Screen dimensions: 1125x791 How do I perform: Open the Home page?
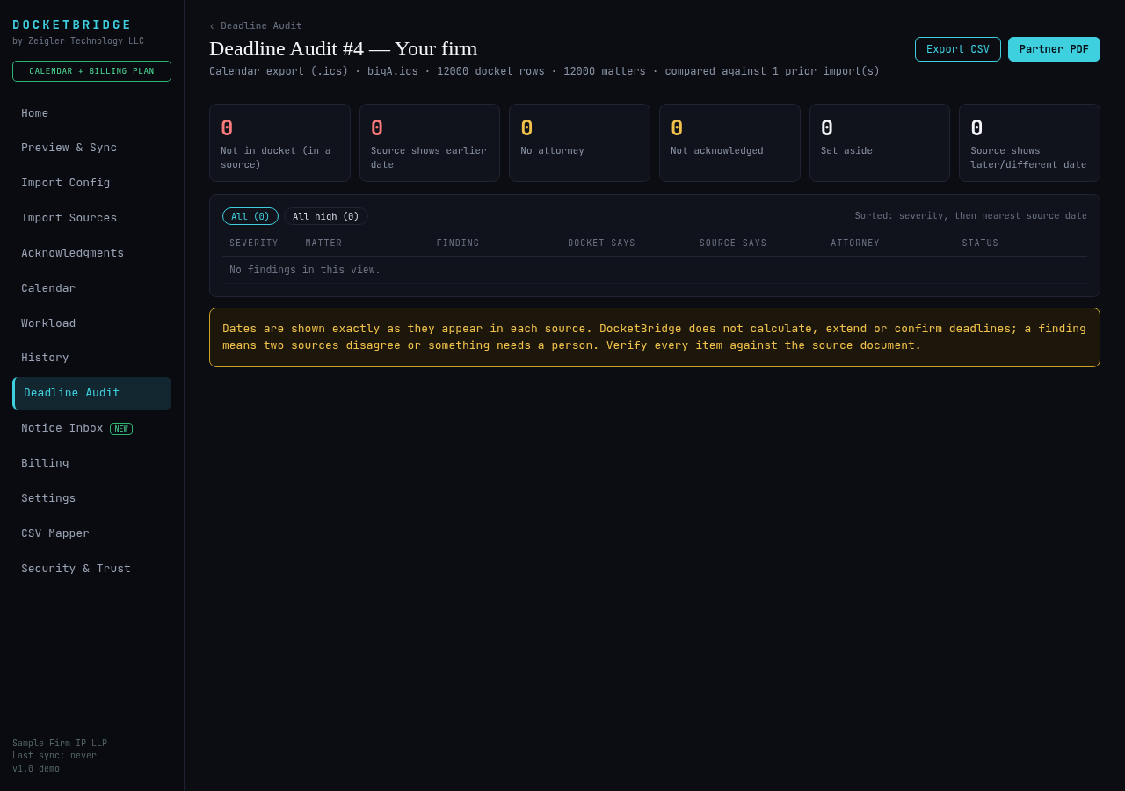coord(91,113)
